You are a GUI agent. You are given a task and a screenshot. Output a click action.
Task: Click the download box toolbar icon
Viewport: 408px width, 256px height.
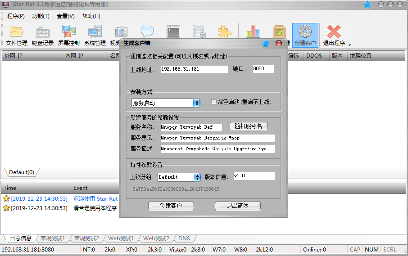(x=279, y=31)
